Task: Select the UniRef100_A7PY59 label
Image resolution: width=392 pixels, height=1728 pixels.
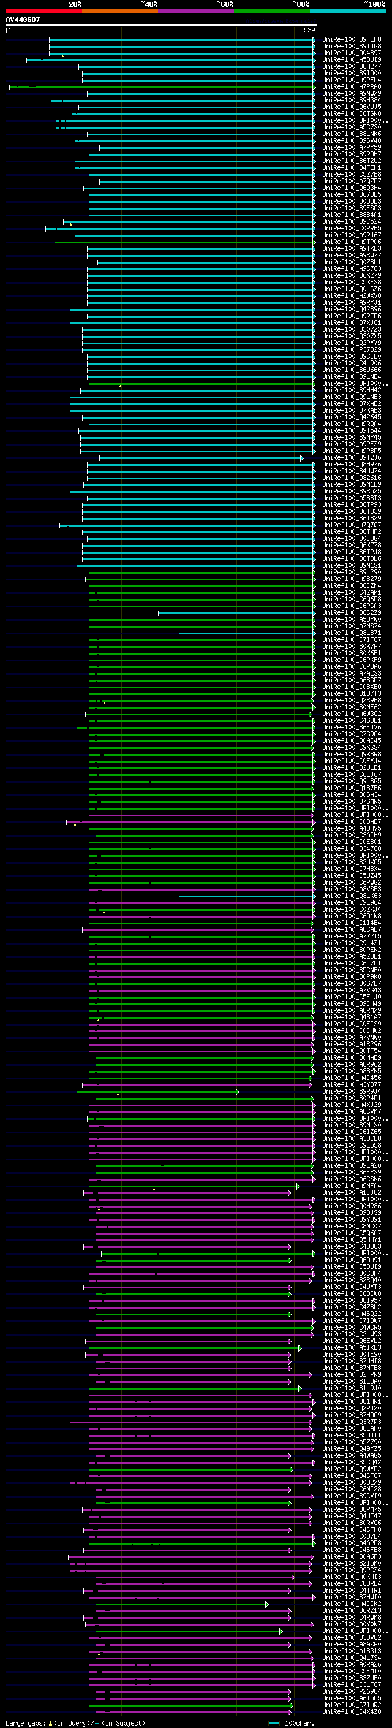Action: tap(351, 147)
